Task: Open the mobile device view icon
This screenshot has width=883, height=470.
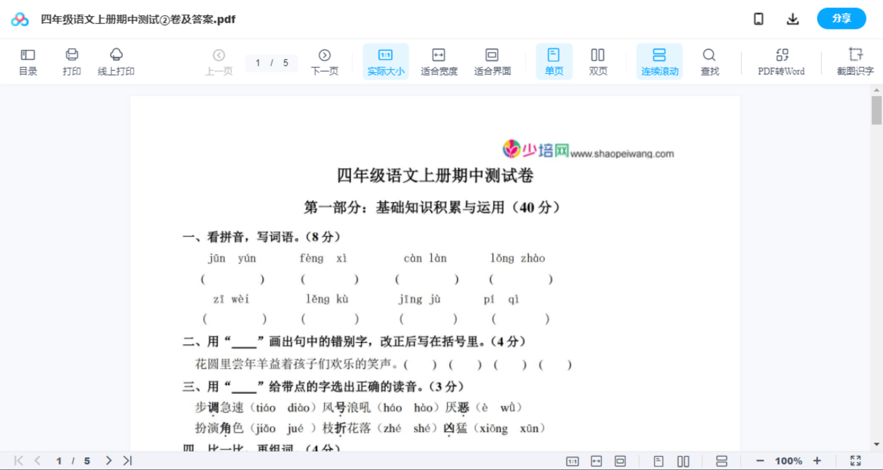Action: pos(758,18)
